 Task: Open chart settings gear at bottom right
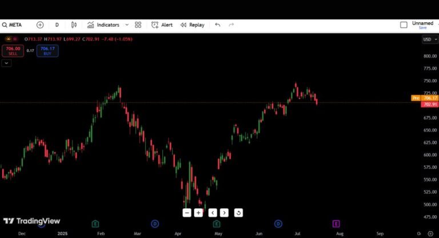(430, 233)
